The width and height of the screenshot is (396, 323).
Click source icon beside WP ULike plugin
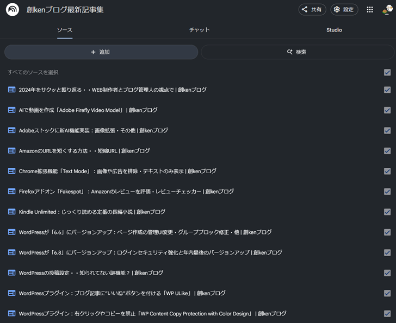(x=11, y=293)
